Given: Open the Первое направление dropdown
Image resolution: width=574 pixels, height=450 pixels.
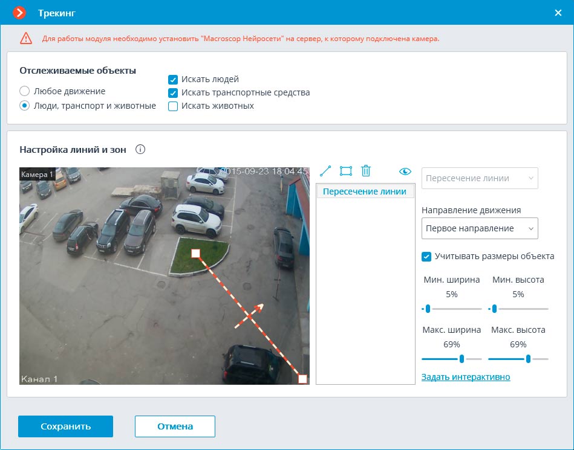Looking at the screenshot, I should pyautogui.click(x=480, y=228).
